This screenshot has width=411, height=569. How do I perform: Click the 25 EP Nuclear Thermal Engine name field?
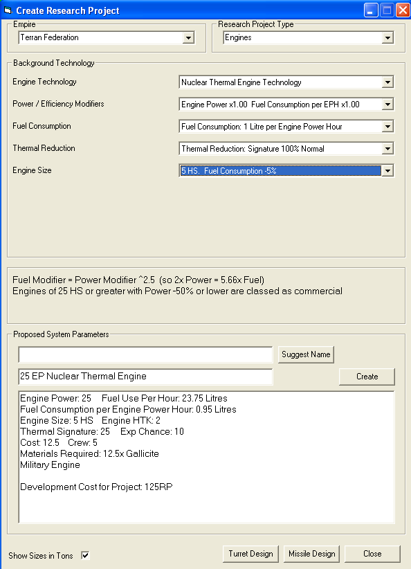coord(145,377)
